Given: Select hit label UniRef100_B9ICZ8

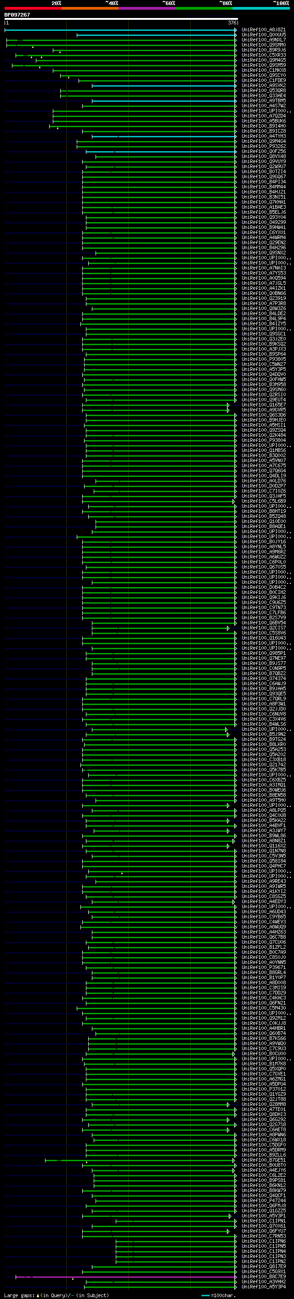Looking at the screenshot, I should (x=264, y=131).
